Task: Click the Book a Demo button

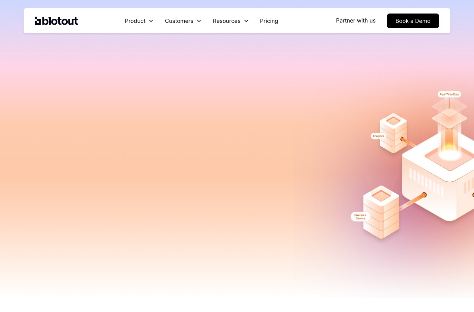Action: 413,21
